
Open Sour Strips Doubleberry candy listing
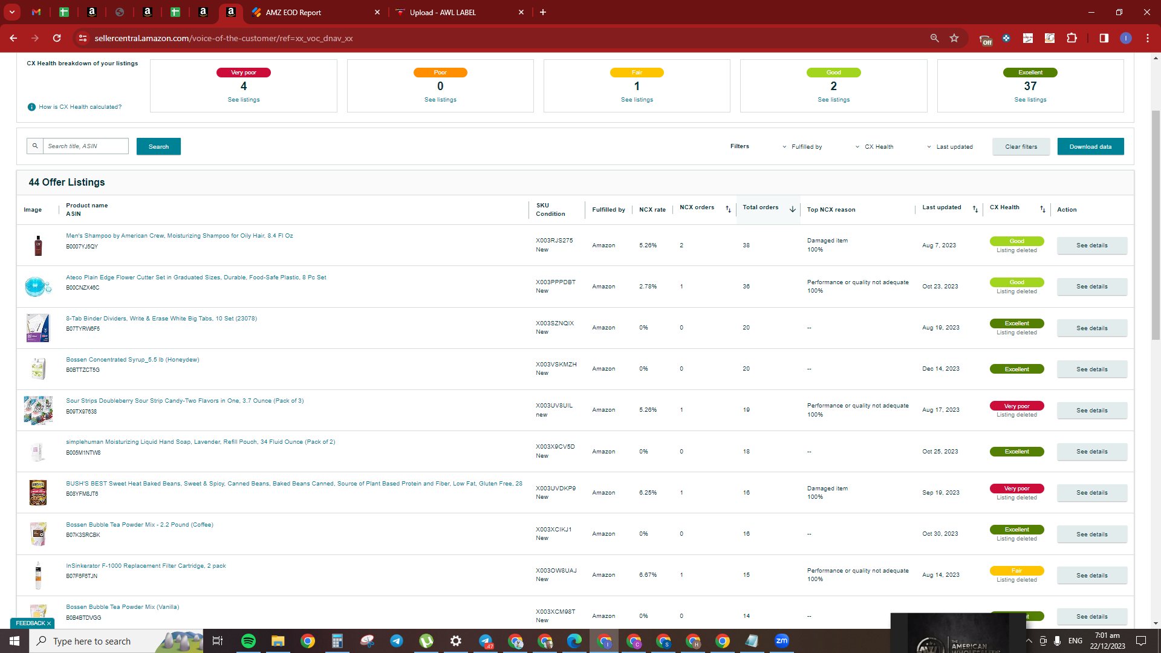click(x=185, y=401)
